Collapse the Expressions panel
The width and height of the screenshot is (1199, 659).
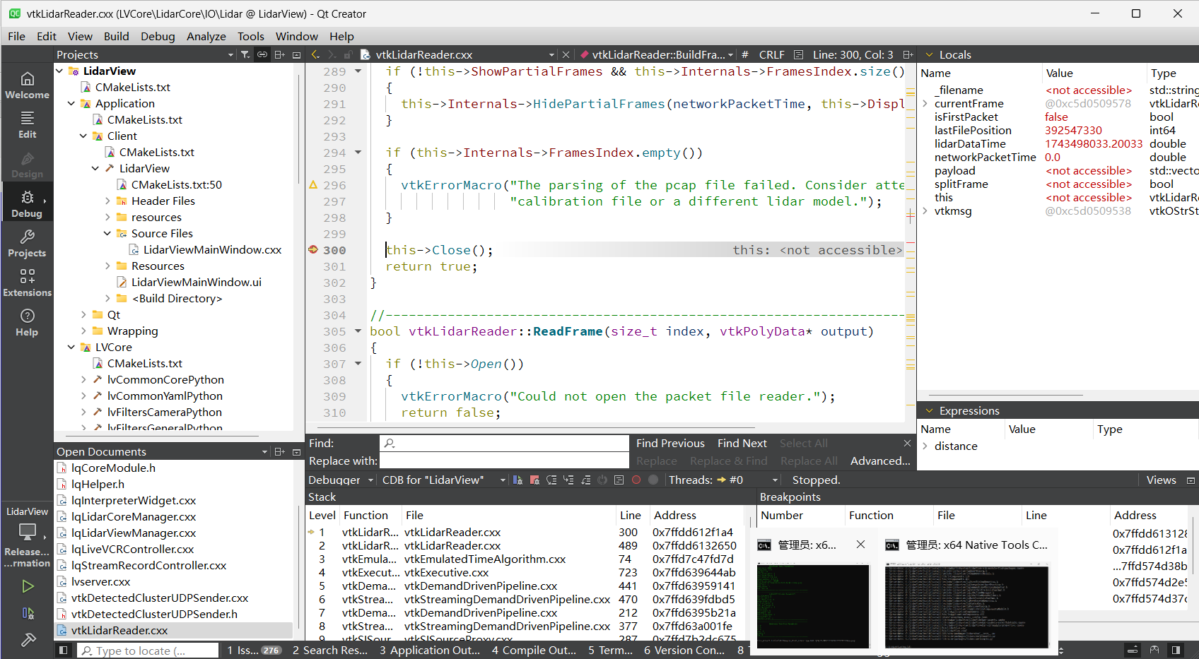[929, 410]
